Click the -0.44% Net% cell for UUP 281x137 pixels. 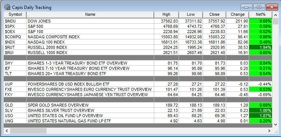click(261, 84)
